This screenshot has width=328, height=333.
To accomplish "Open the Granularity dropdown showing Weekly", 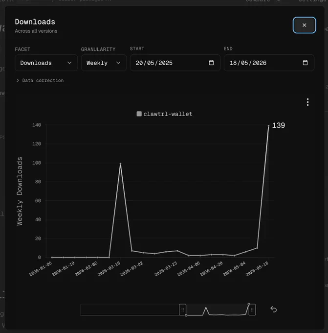I will tap(104, 63).
